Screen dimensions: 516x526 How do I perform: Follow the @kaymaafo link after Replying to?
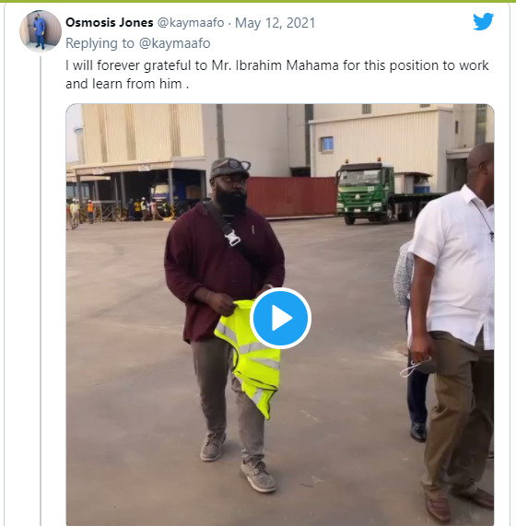(x=174, y=43)
